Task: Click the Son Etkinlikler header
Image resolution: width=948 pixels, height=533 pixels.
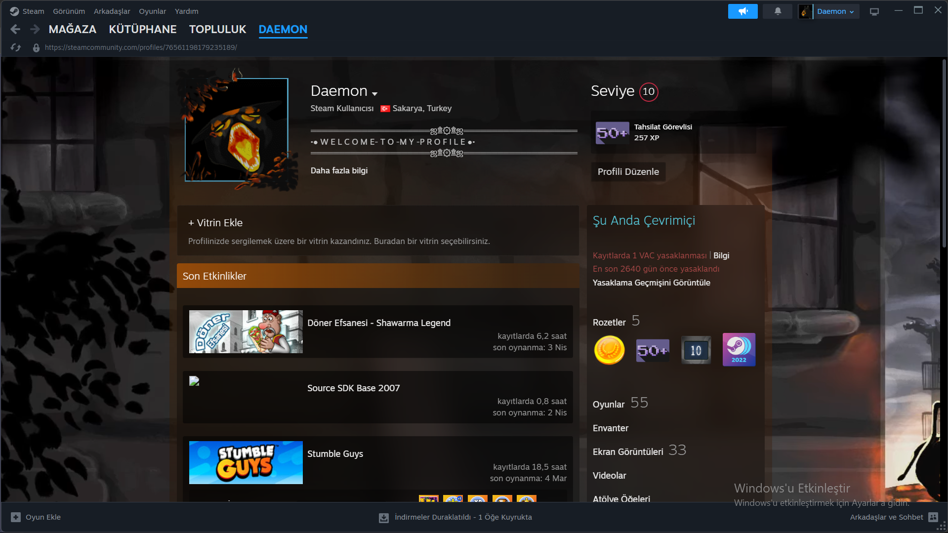Action: (378, 276)
